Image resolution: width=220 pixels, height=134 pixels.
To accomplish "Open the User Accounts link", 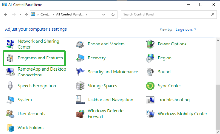I will point(31,114).
